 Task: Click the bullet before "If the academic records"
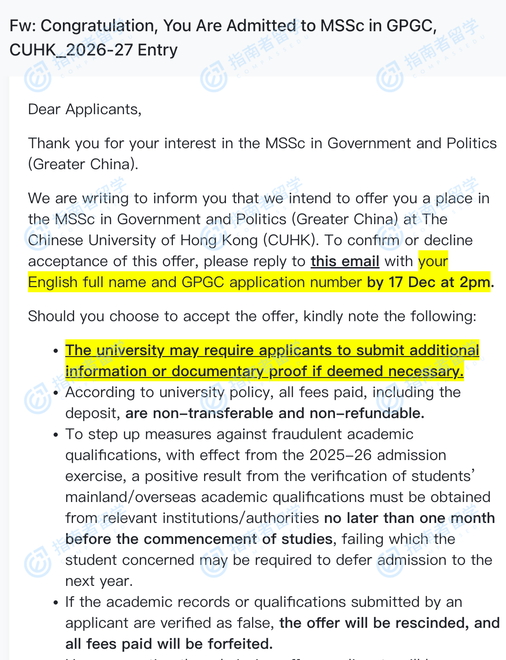(56, 603)
